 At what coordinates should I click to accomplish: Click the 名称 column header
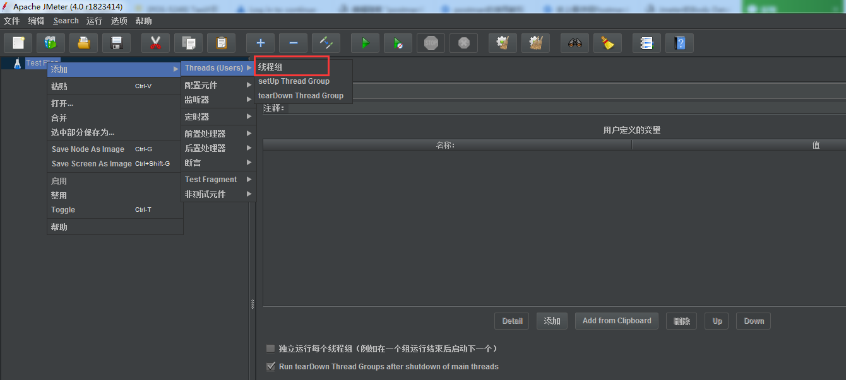coord(447,145)
